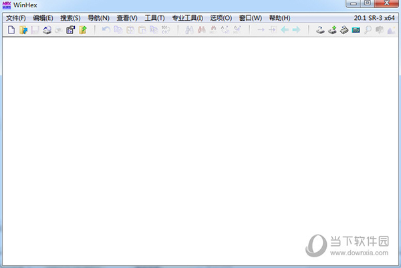401x268 pixels.
Task: Open the 工具(T) menu
Action: coord(155,18)
